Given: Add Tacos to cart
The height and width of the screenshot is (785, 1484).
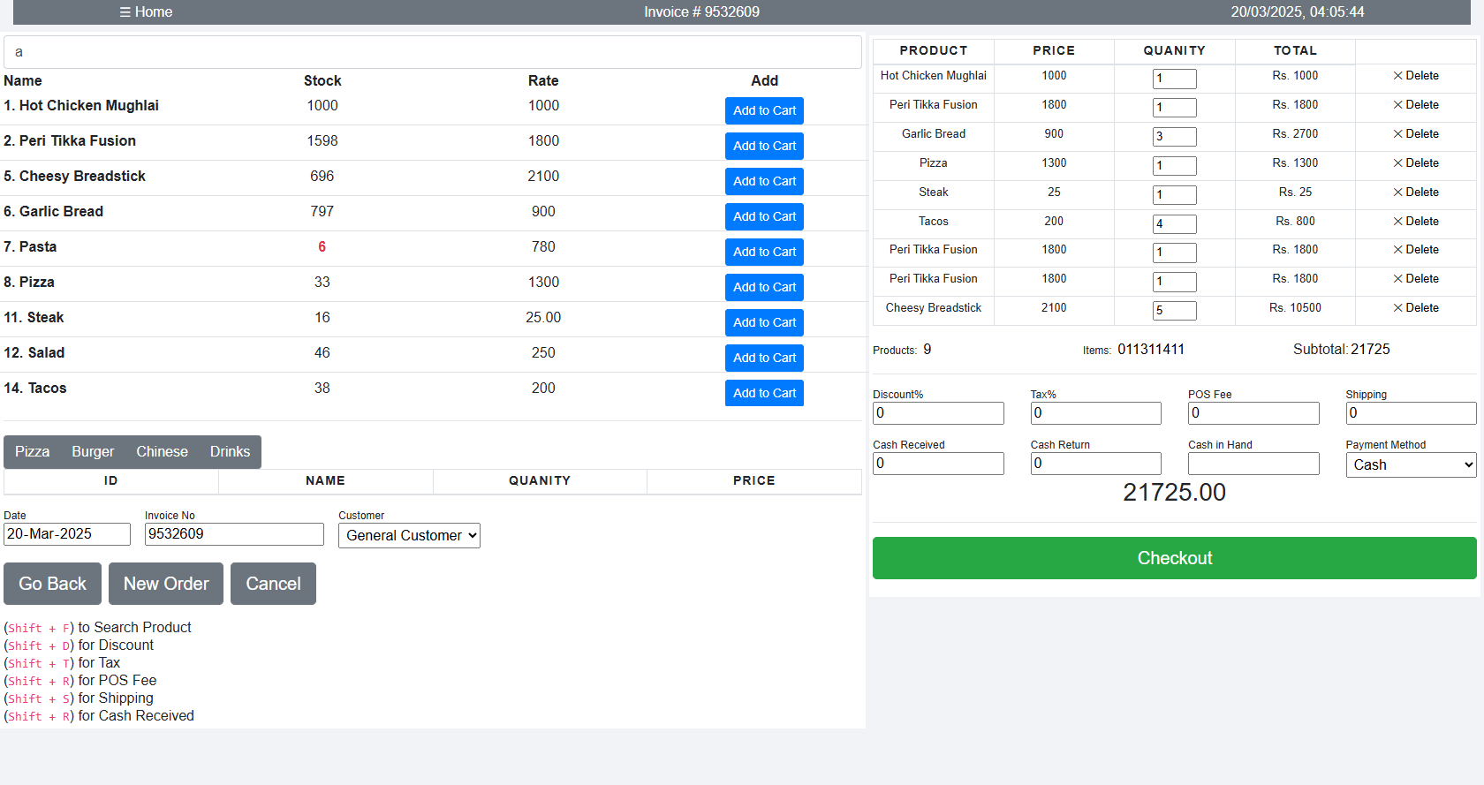Looking at the screenshot, I should click(x=764, y=393).
